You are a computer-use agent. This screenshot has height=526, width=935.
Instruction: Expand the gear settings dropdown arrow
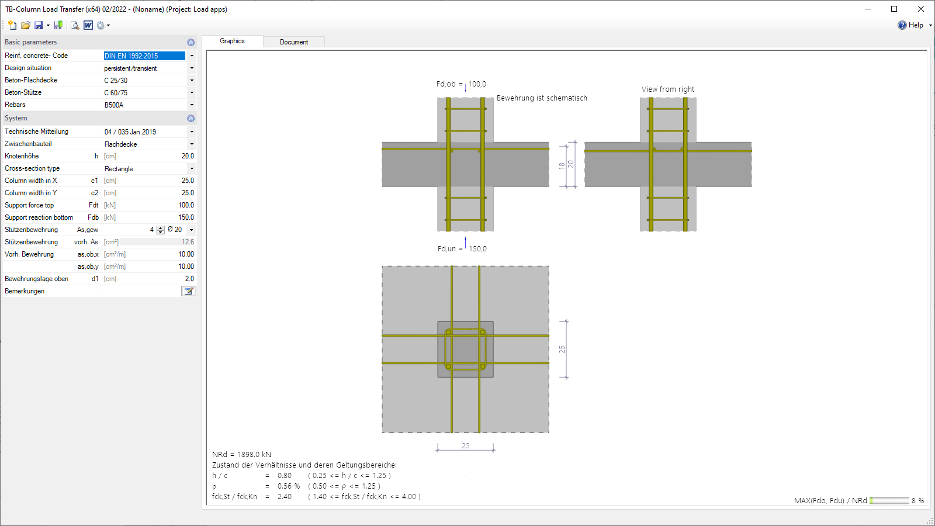point(108,25)
